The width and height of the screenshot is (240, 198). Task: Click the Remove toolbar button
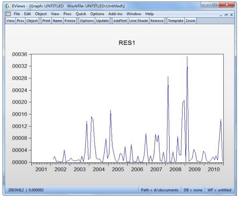[x=157, y=21]
